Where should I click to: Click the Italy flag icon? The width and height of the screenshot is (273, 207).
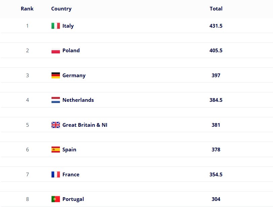click(56, 26)
